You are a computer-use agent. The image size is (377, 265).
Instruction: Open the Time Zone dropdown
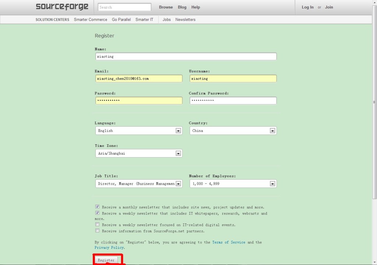pos(139,153)
